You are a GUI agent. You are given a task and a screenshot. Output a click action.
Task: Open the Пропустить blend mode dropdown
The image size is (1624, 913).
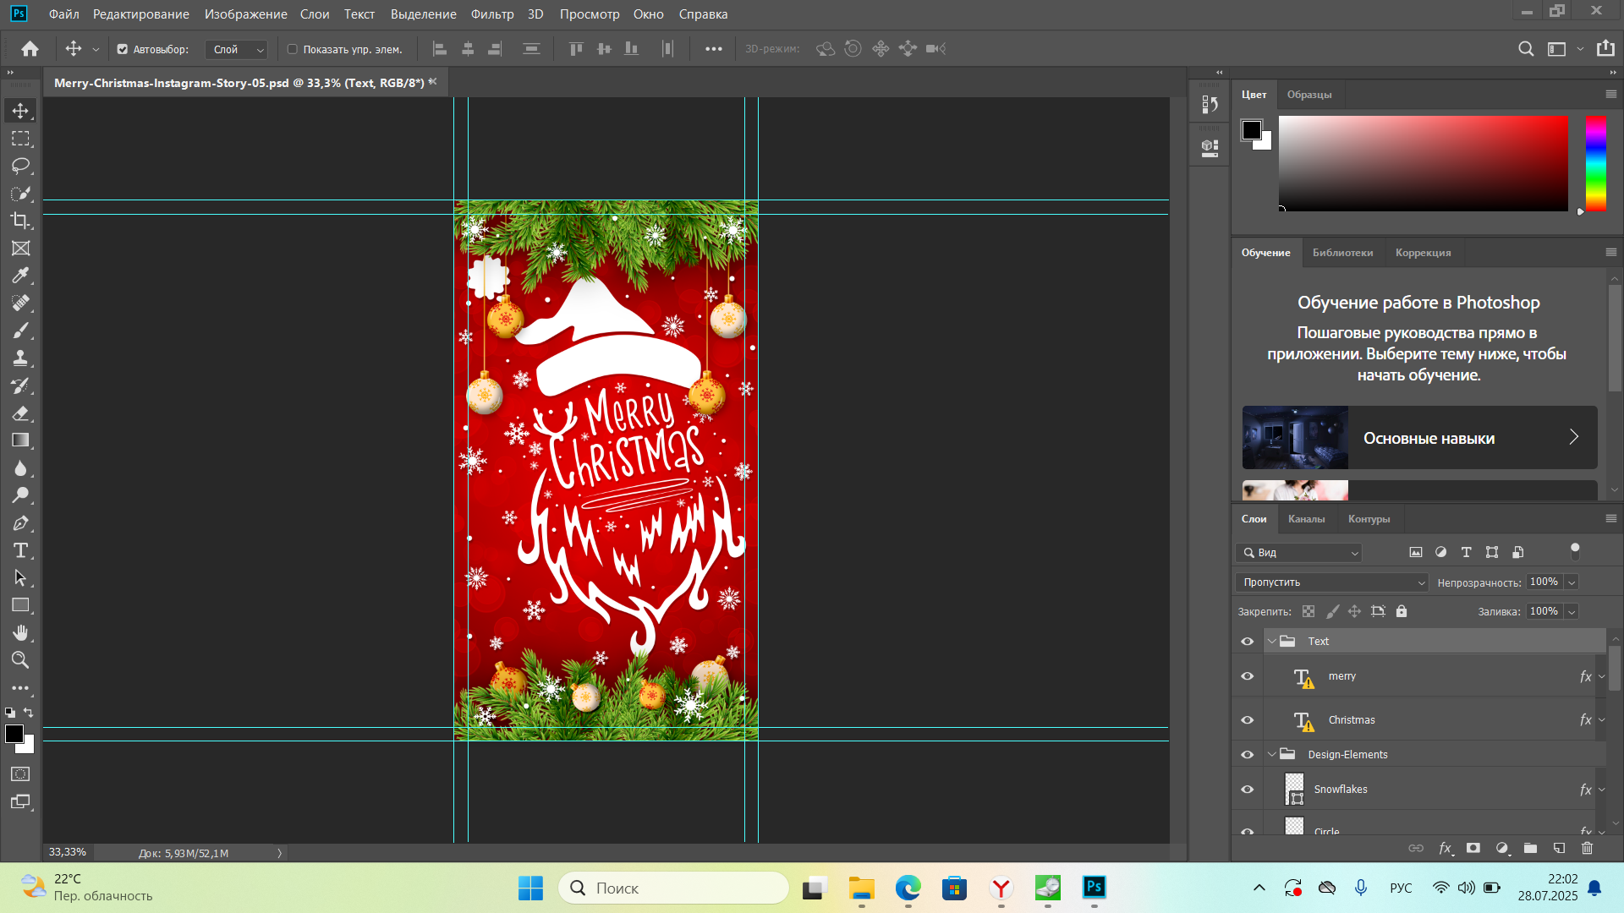click(x=1331, y=582)
